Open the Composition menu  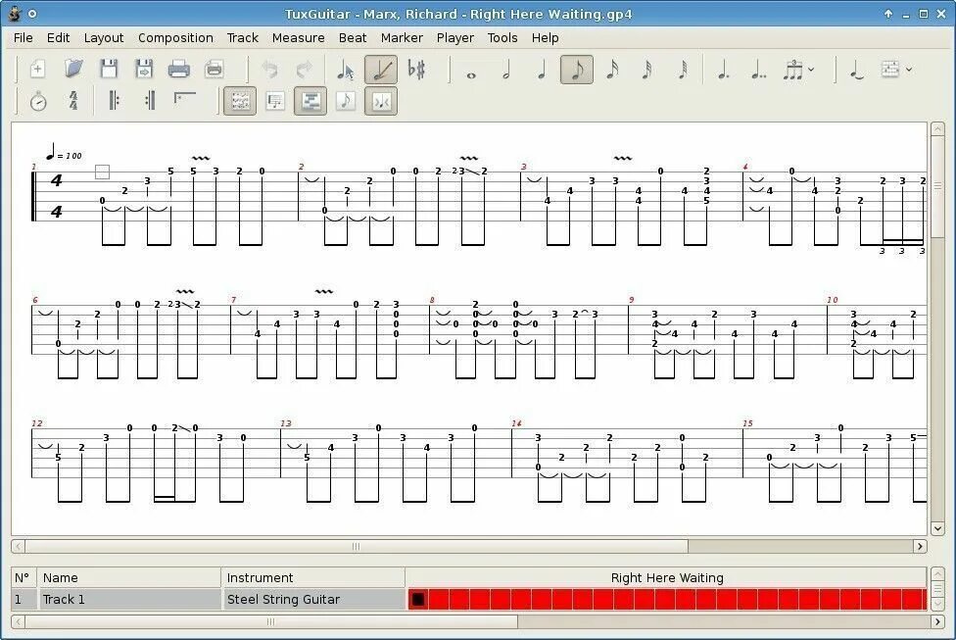pyautogui.click(x=175, y=37)
